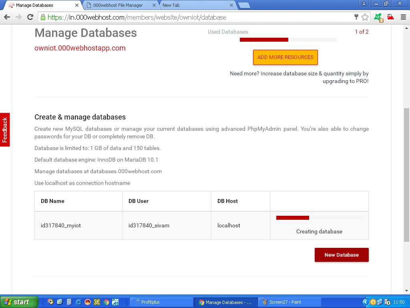Reload the Manage Databases page
Image resolution: width=410 pixels, height=308 pixels.
pyautogui.click(x=30, y=17)
